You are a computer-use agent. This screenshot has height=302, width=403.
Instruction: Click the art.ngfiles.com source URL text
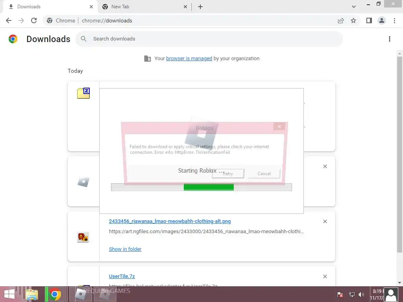(206, 231)
